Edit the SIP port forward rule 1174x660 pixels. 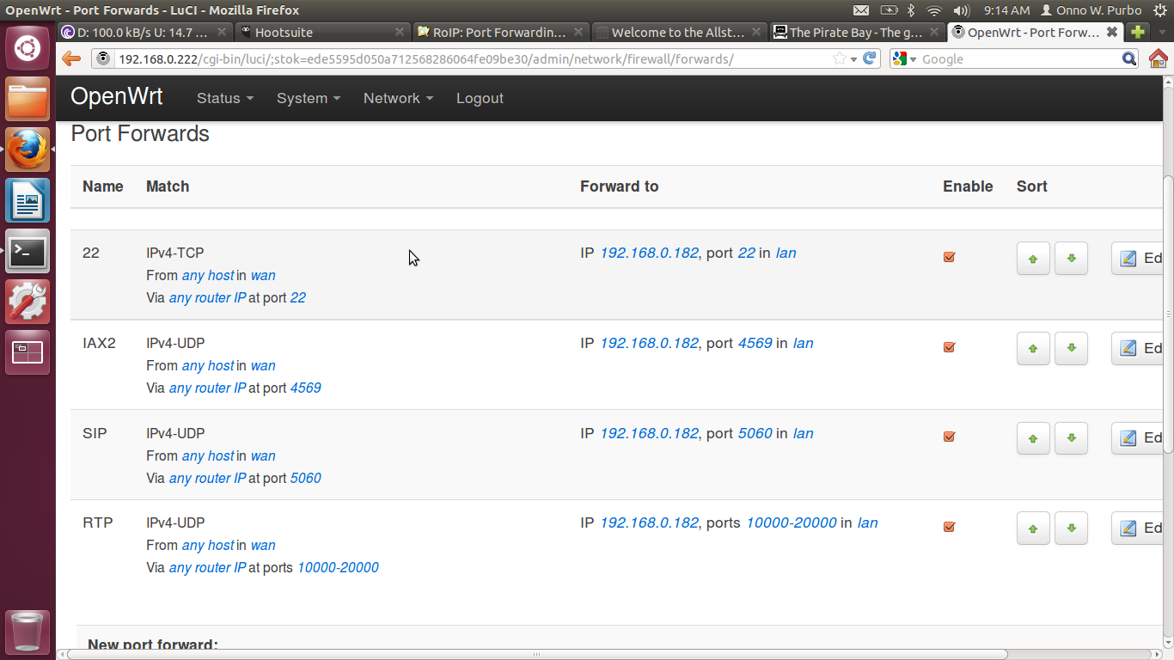(1140, 438)
